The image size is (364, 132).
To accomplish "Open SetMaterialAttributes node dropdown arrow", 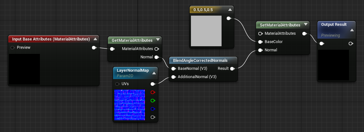I will coord(306,24).
